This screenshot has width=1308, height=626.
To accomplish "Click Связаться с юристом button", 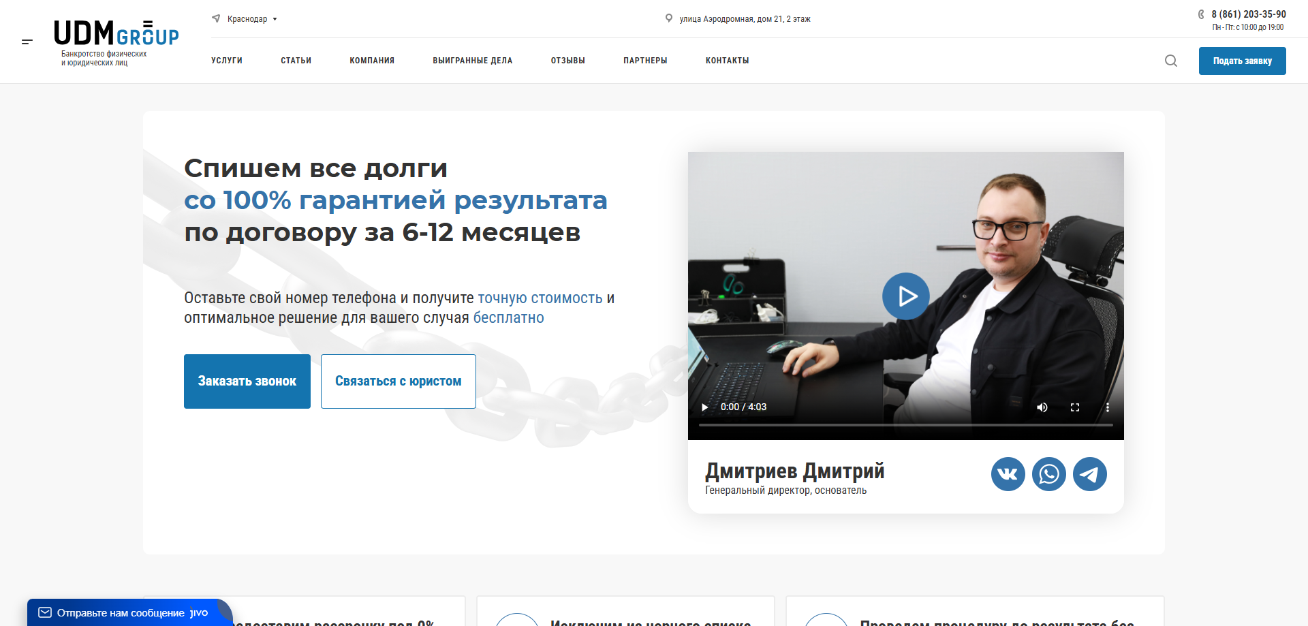I will [399, 381].
